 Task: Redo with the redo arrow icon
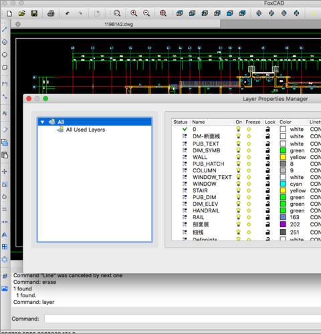[80, 13]
